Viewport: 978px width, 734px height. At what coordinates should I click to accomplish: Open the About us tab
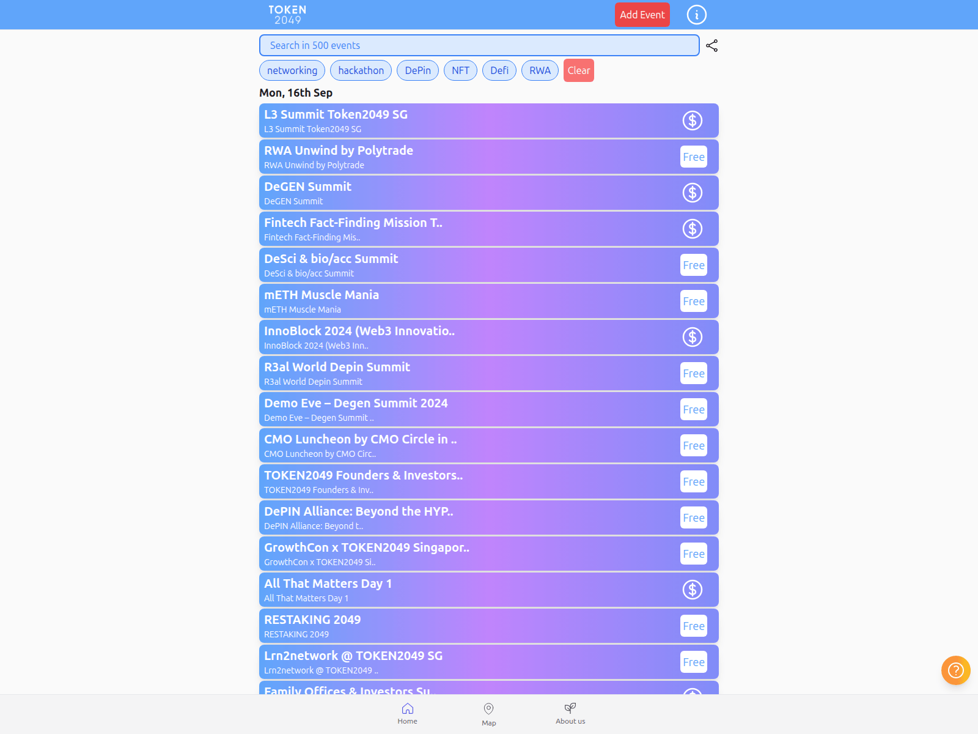570,714
